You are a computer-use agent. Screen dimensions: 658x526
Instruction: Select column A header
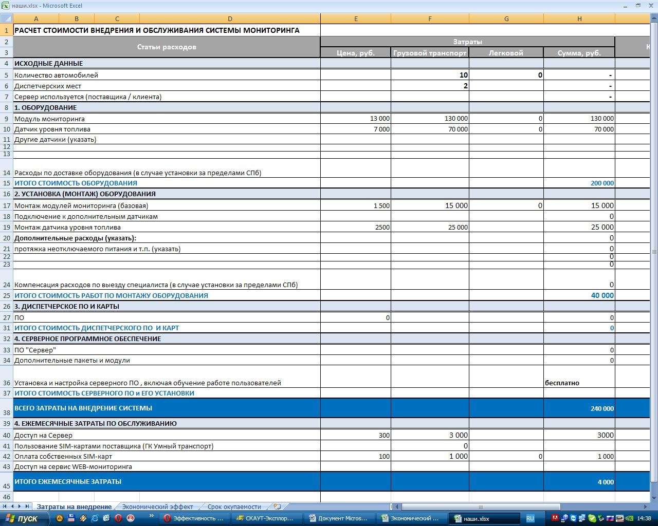(x=36, y=19)
